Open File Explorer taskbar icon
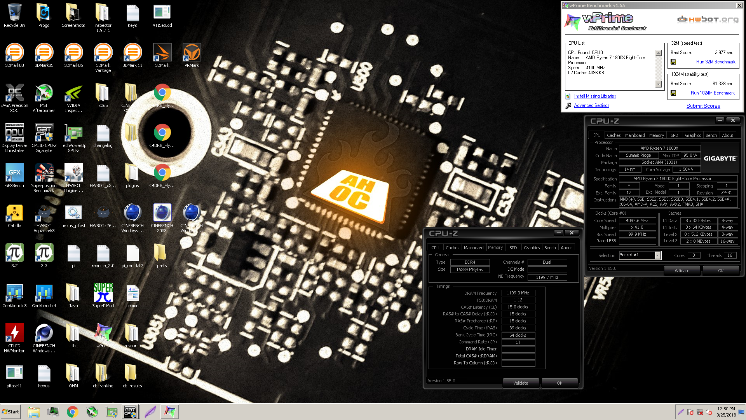746x420 pixels. coord(34,412)
